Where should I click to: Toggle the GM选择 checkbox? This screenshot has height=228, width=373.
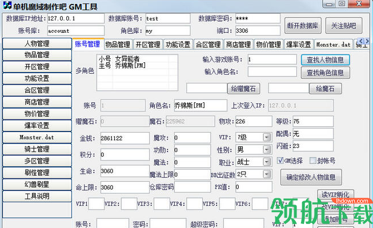pos(280,161)
